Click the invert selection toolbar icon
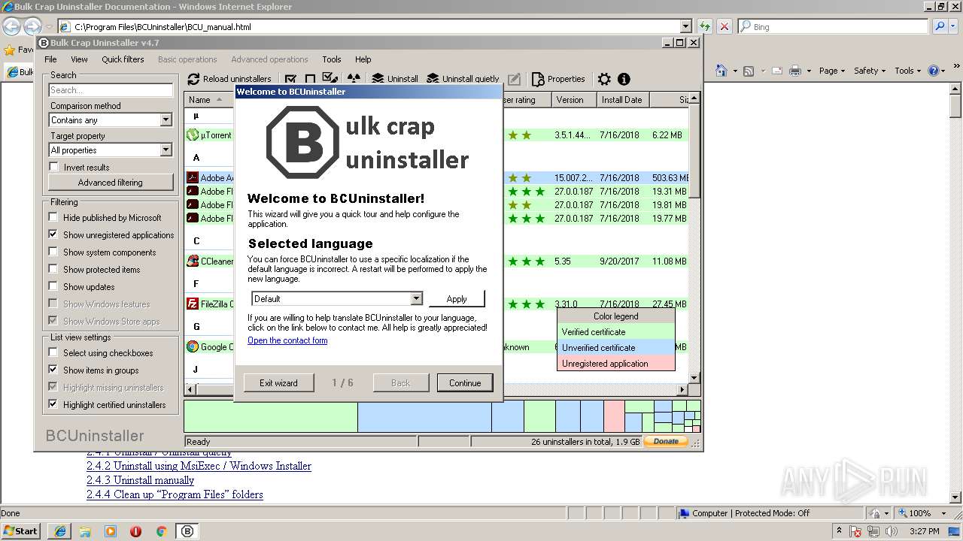963x541 pixels. (330, 79)
